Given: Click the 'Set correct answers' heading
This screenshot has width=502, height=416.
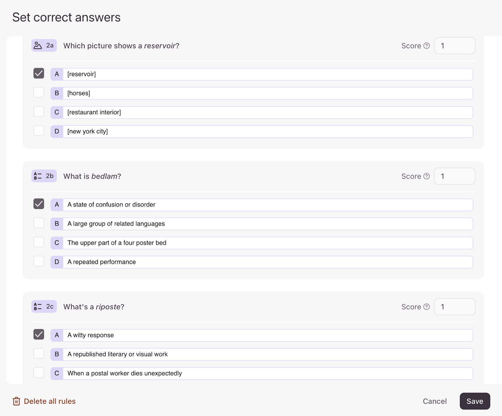Looking at the screenshot, I should point(66,17).
